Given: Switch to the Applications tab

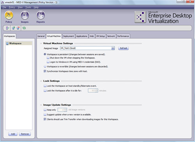Looking at the screenshot, I should coord(82,36).
